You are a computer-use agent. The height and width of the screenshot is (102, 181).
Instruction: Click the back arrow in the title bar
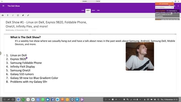tap(2, 1)
